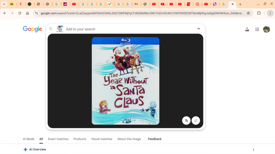
Task: Open the Products tab
Action: click(x=80, y=139)
